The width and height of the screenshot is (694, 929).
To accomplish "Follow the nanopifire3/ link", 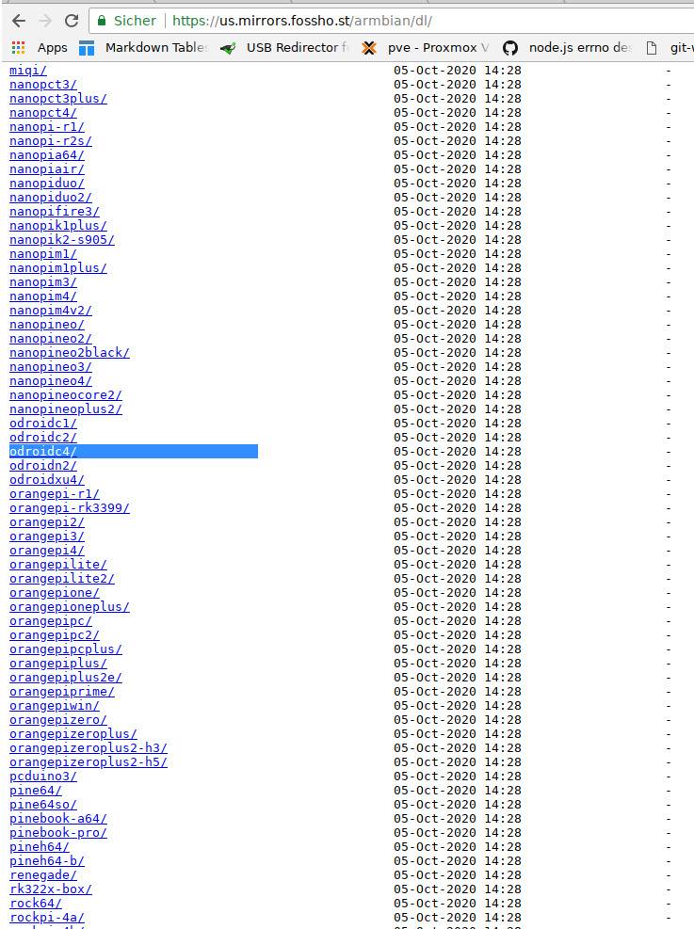I will (x=55, y=212).
